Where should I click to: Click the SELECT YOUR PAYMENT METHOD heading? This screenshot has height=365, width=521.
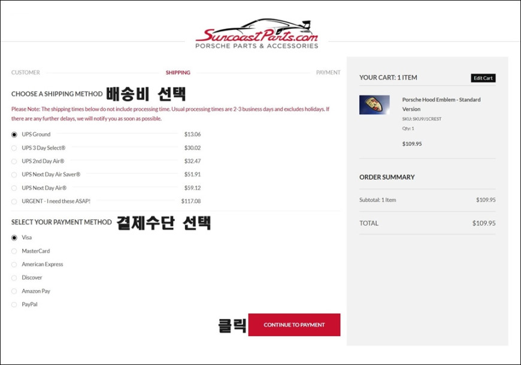pos(62,222)
